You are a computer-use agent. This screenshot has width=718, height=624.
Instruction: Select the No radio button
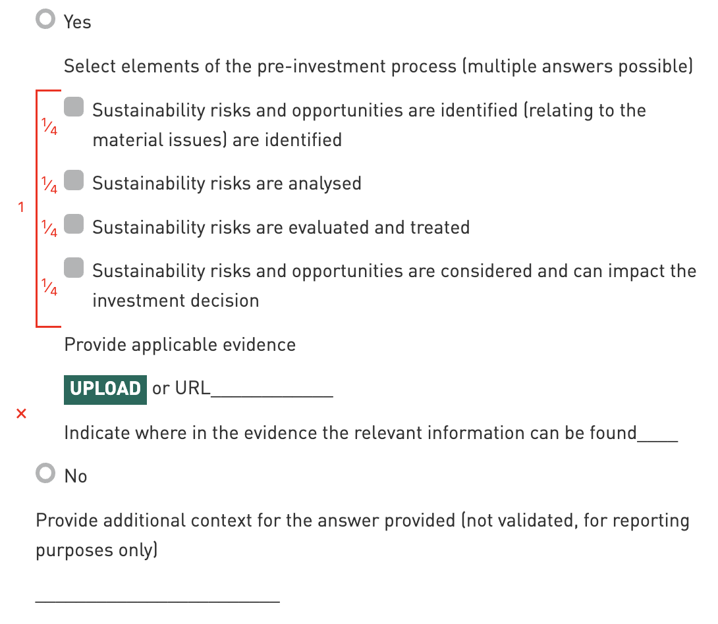click(x=45, y=474)
